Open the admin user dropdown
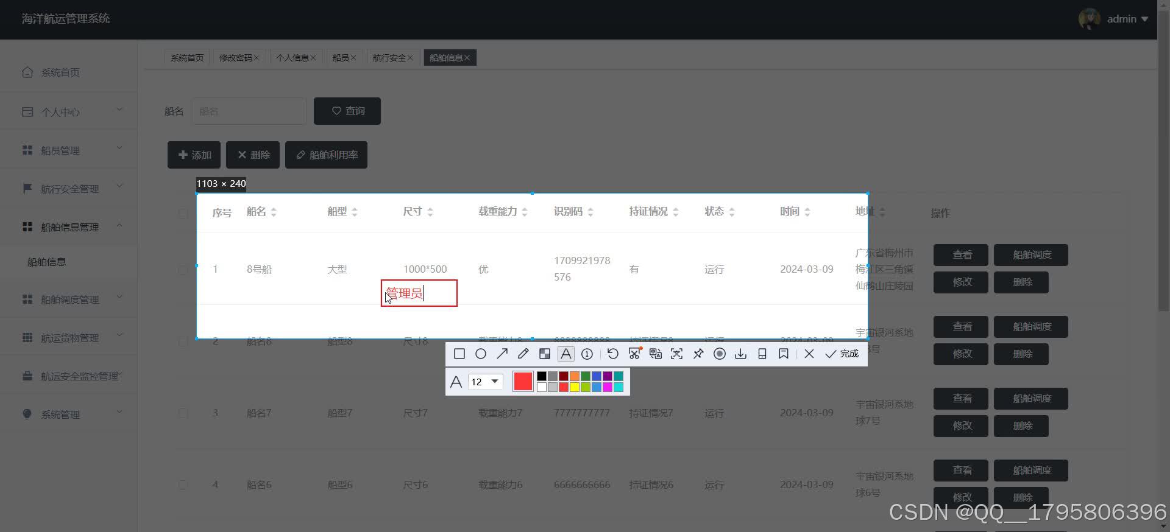The height and width of the screenshot is (532, 1170). pos(1127,19)
